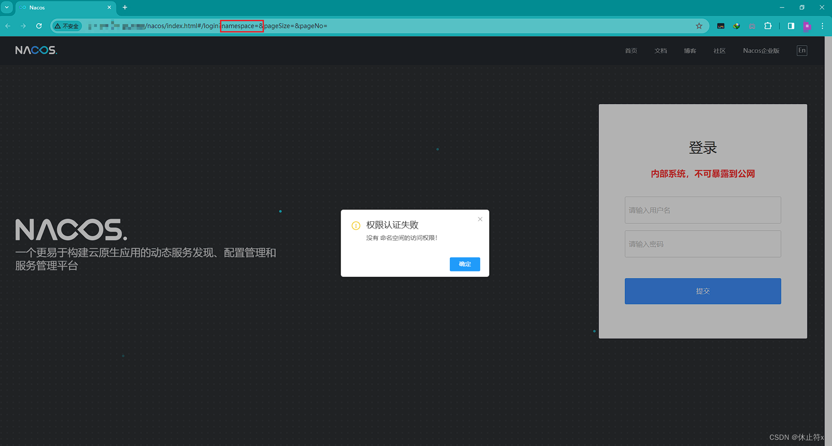Open the extensions puzzle icon
832x446 pixels.
pyautogui.click(x=768, y=26)
